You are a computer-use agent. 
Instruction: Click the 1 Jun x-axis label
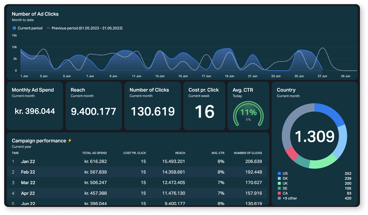click(x=24, y=76)
